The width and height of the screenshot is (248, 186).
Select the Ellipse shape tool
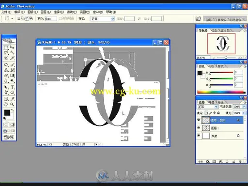(12, 93)
